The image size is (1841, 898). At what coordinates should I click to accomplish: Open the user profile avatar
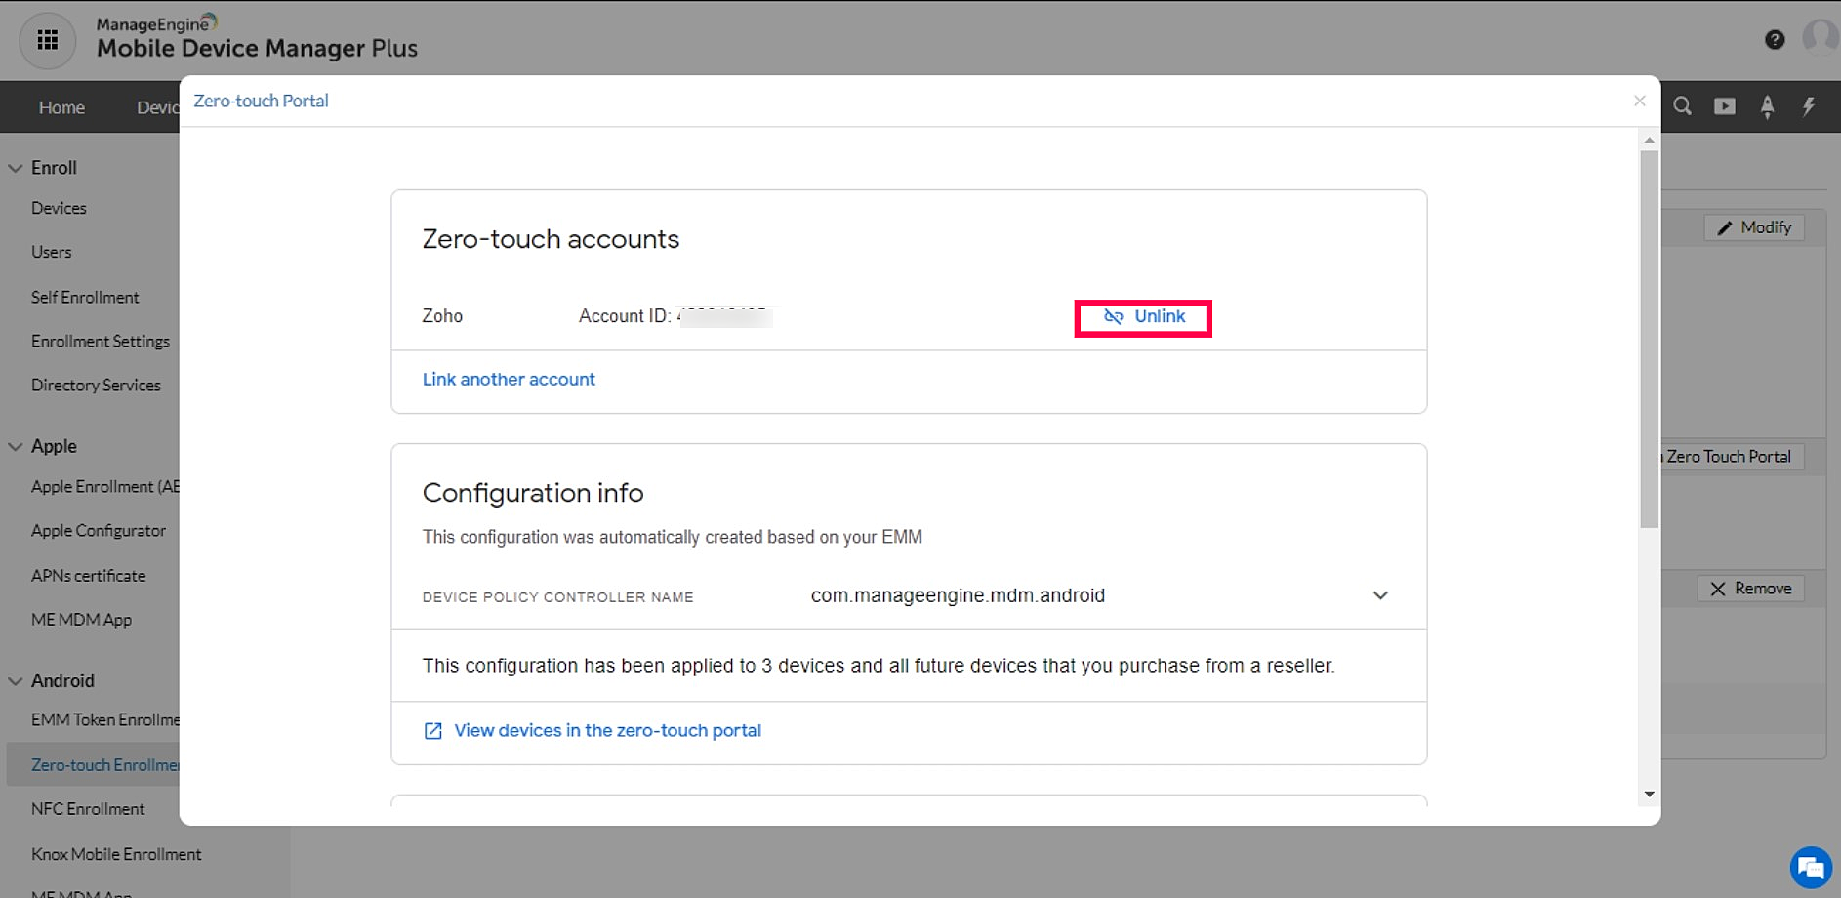pyautogui.click(x=1821, y=37)
